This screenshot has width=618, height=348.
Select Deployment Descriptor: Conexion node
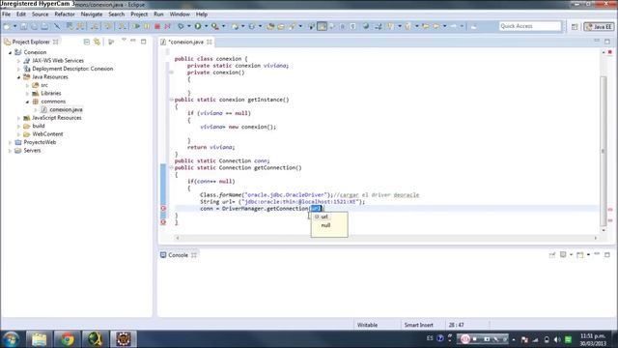click(72, 69)
